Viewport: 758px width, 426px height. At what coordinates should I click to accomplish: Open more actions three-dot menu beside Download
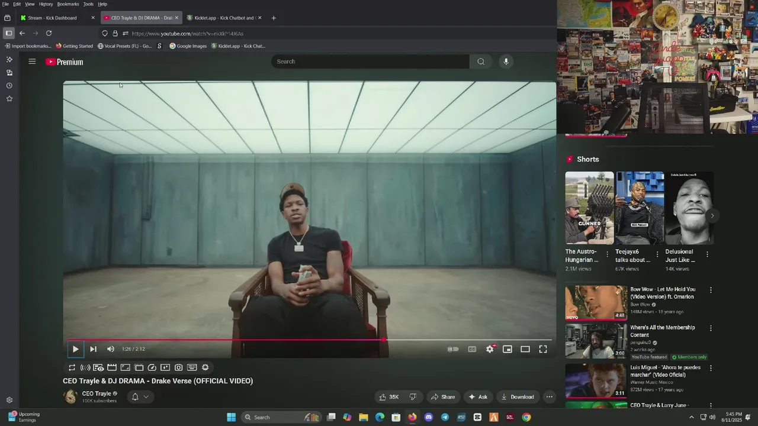click(550, 397)
